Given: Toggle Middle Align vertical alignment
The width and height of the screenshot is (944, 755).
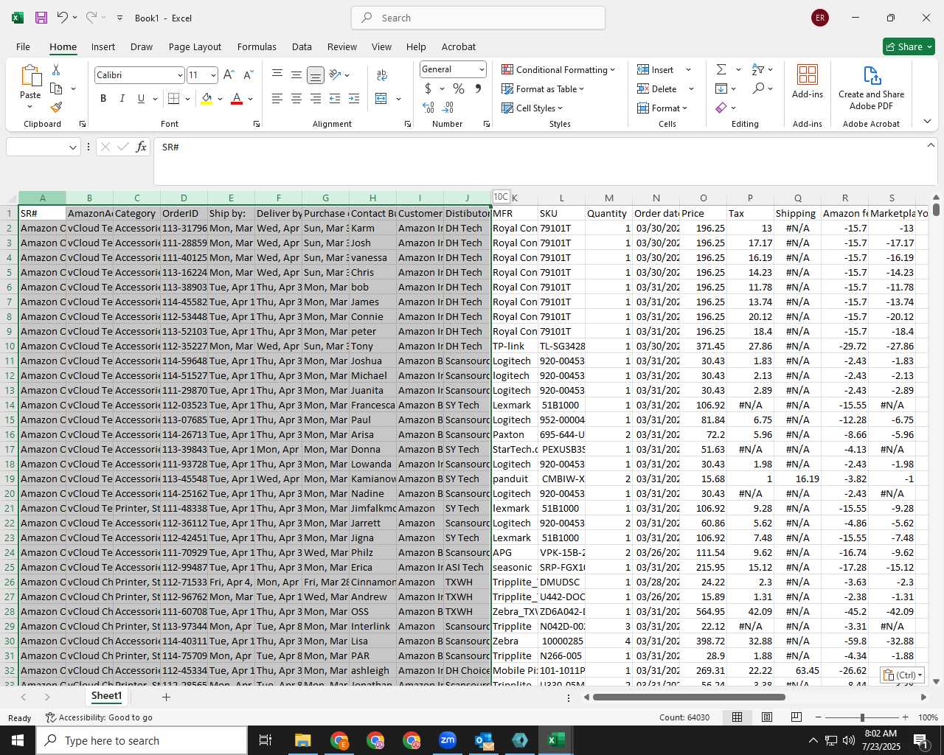Looking at the screenshot, I should [296, 74].
